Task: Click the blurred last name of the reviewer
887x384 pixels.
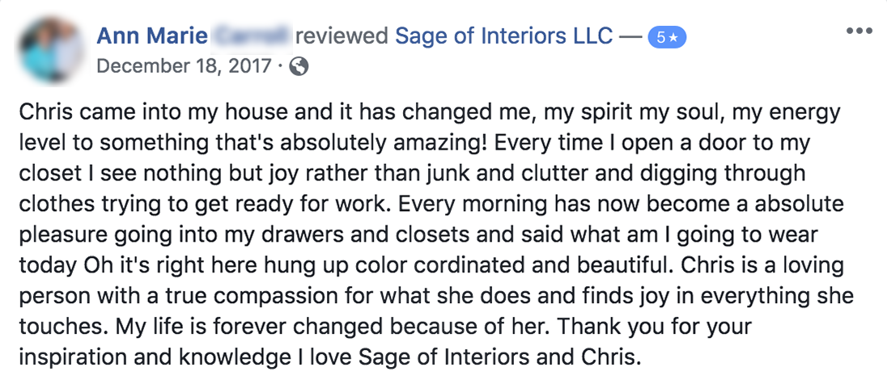Action: 251,36
